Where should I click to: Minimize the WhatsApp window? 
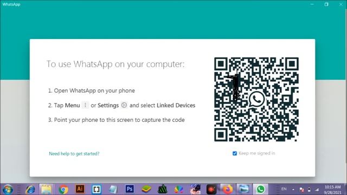point(312,4)
